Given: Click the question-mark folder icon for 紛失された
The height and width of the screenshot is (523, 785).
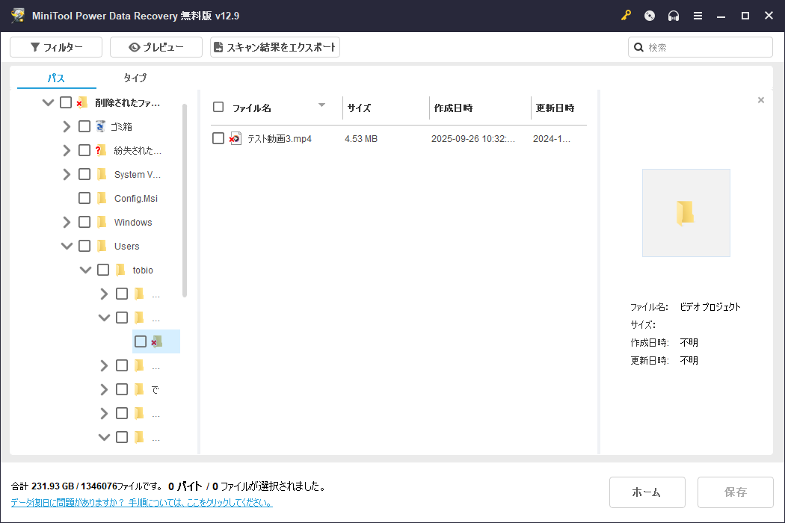Looking at the screenshot, I should pyautogui.click(x=101, y=150).
